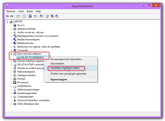Click the update driver toolbar icon
165x121 pixels.
coord(47,16)
